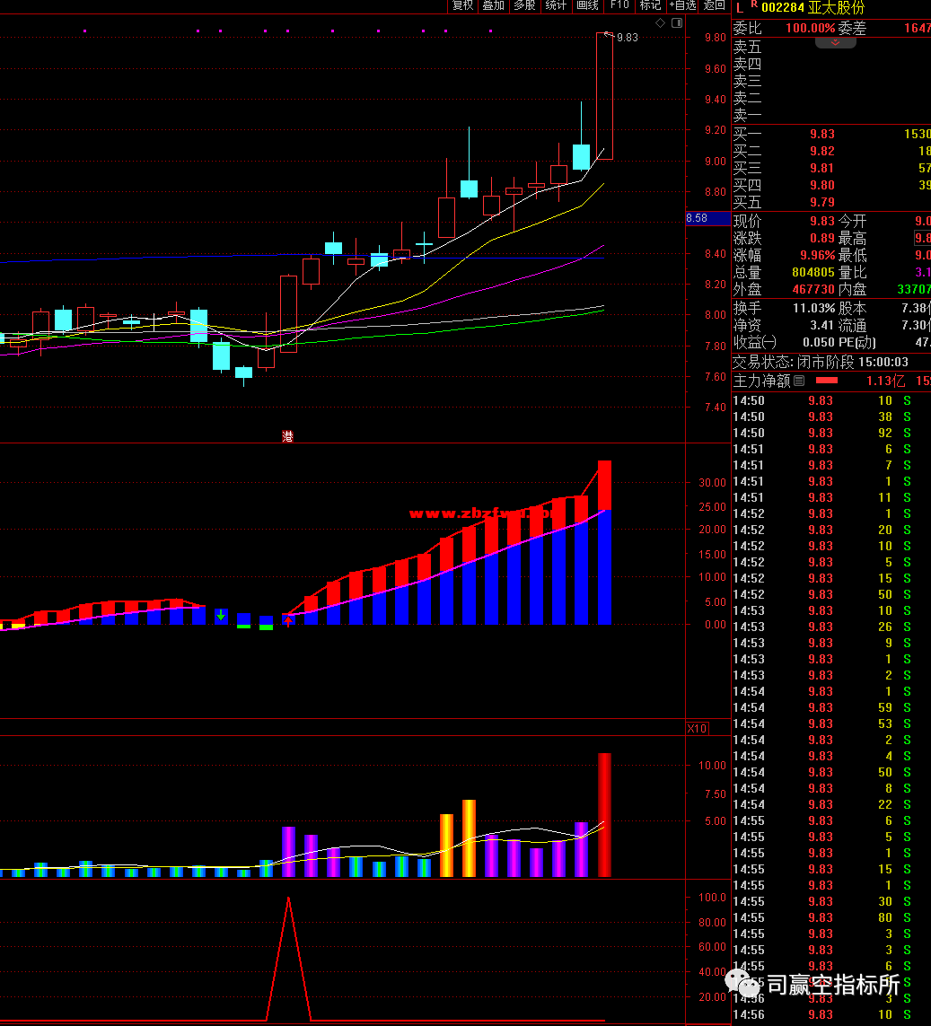
Task: Click the green down arrow signal
Action: point(221,616)
